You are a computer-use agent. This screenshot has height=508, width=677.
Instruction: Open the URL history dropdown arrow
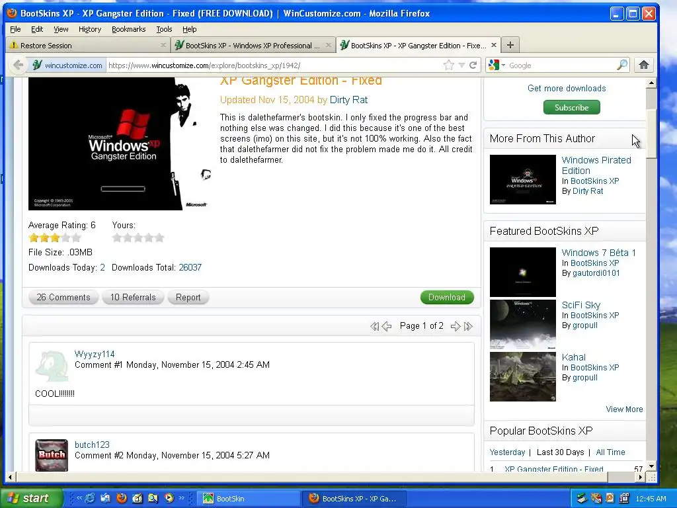461,65
